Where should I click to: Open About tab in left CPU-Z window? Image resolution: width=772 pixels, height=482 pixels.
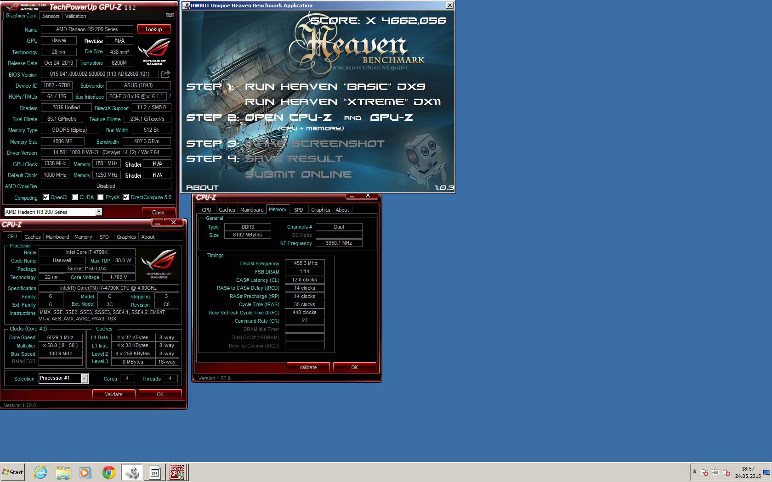(148, 237)
